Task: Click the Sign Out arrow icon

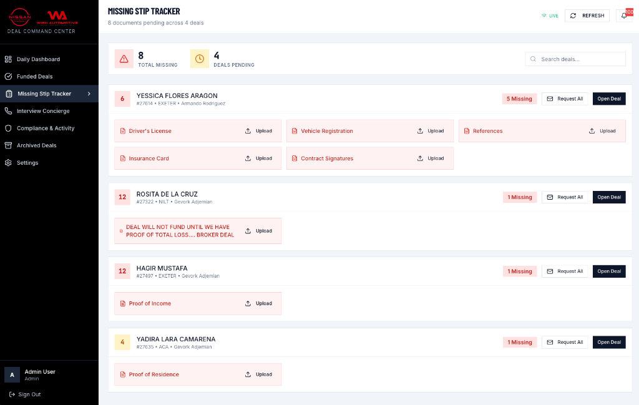Action: pos(12,394)
